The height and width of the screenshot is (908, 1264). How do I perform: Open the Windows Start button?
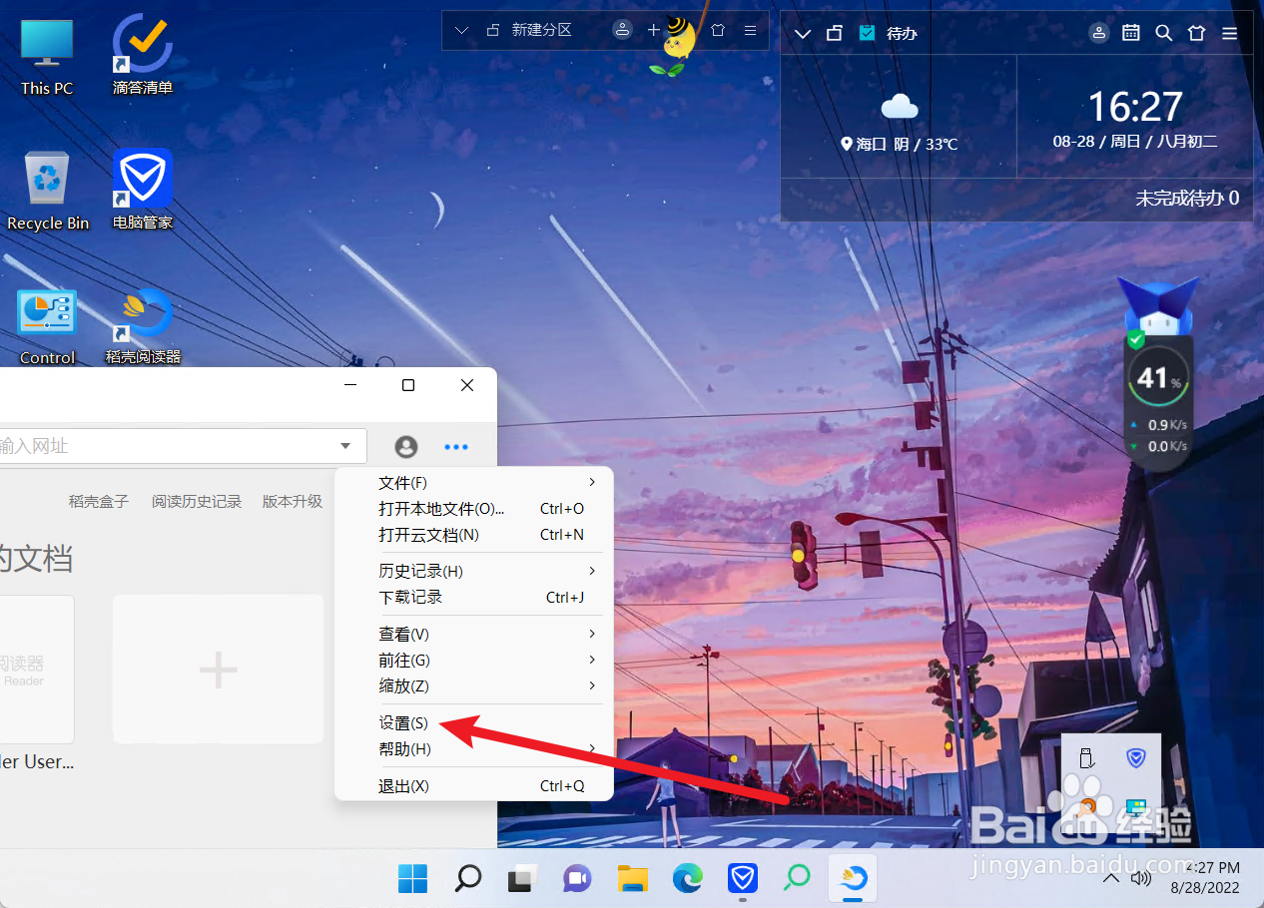[x=412, y=878]
